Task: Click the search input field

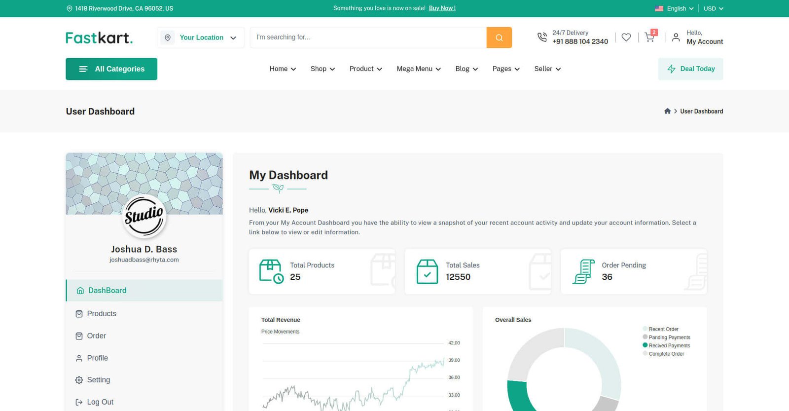Action: 368,37
